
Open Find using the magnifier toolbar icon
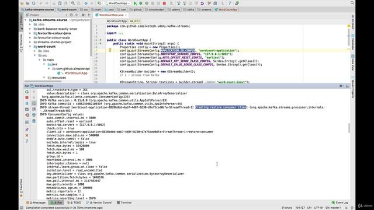[x=73, y=3]
